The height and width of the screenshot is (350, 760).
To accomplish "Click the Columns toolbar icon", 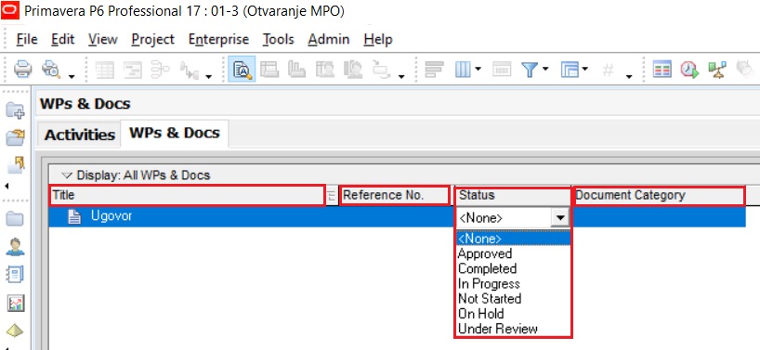I will 463,70.
